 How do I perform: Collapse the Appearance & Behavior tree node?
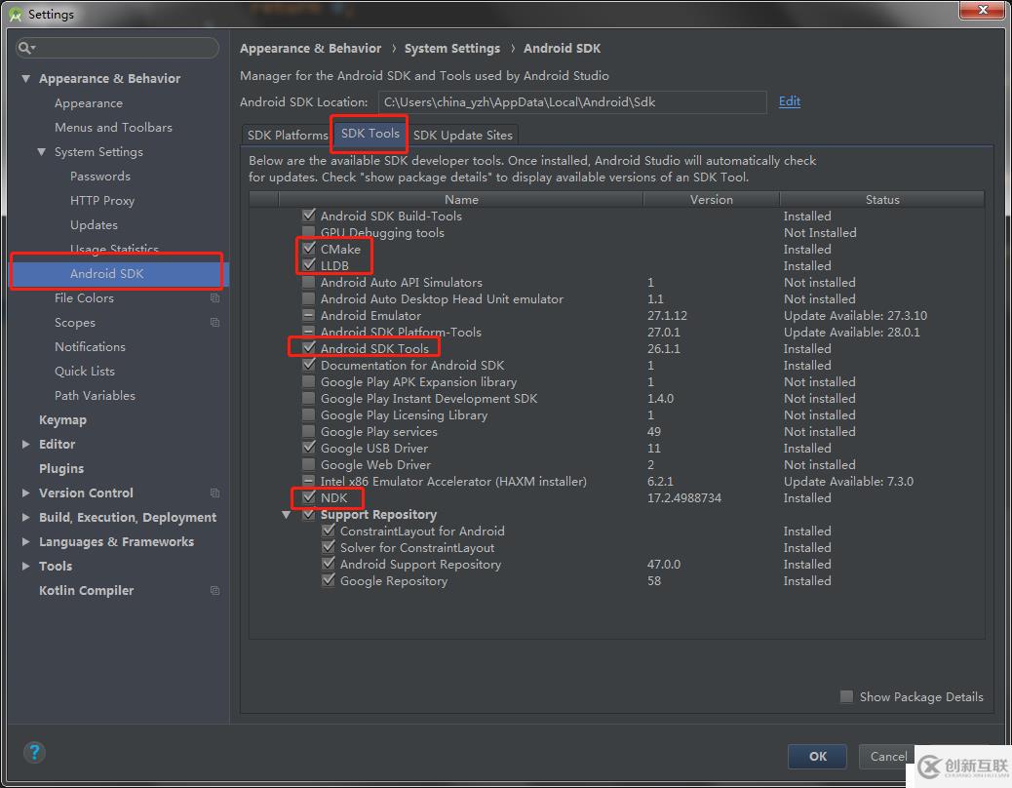pyautogui.click(x=25, y=79)
